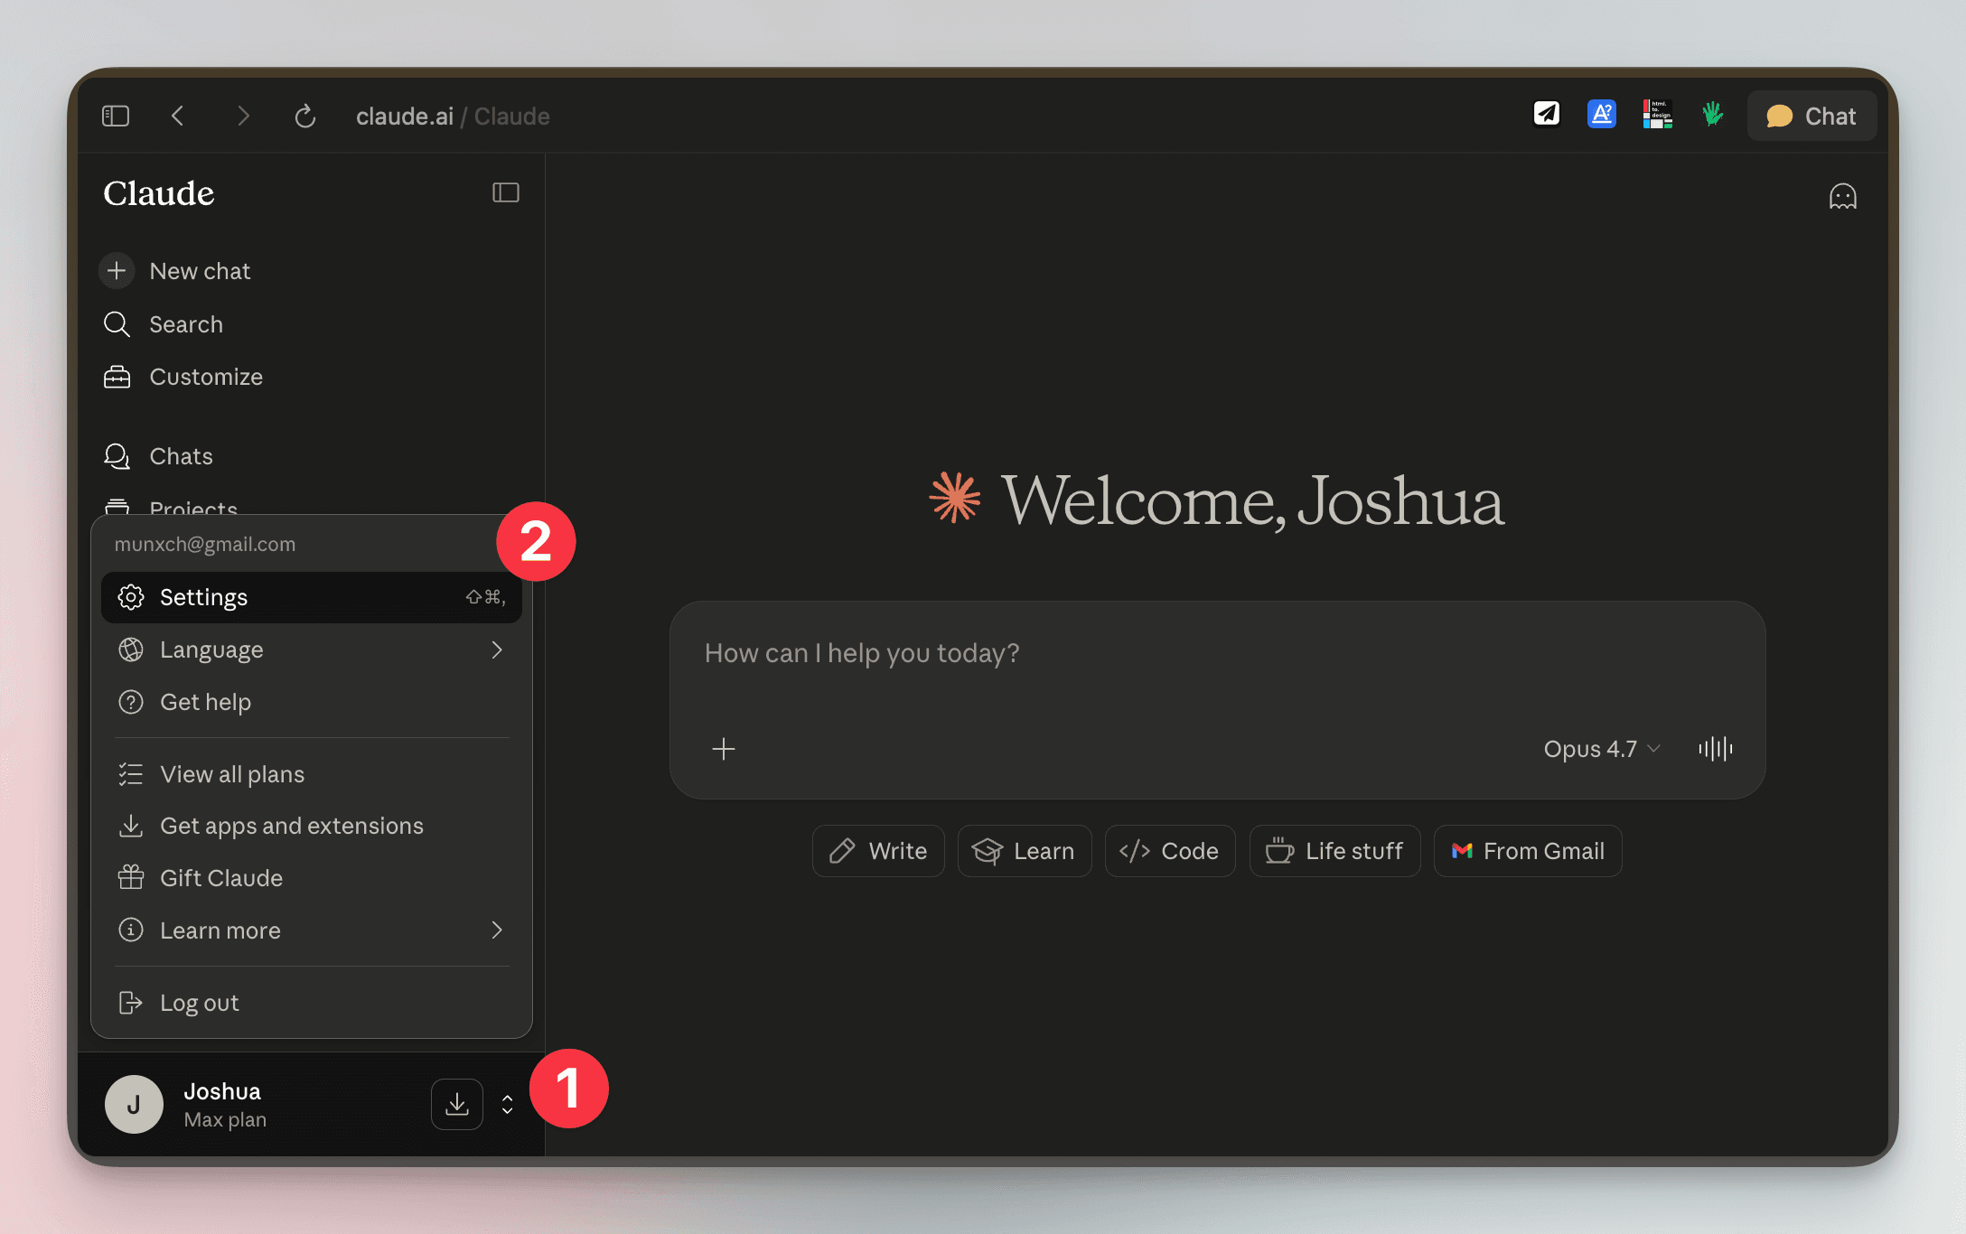
Task: Click the gear icon next to Settings
Action: tap(131, 597)
